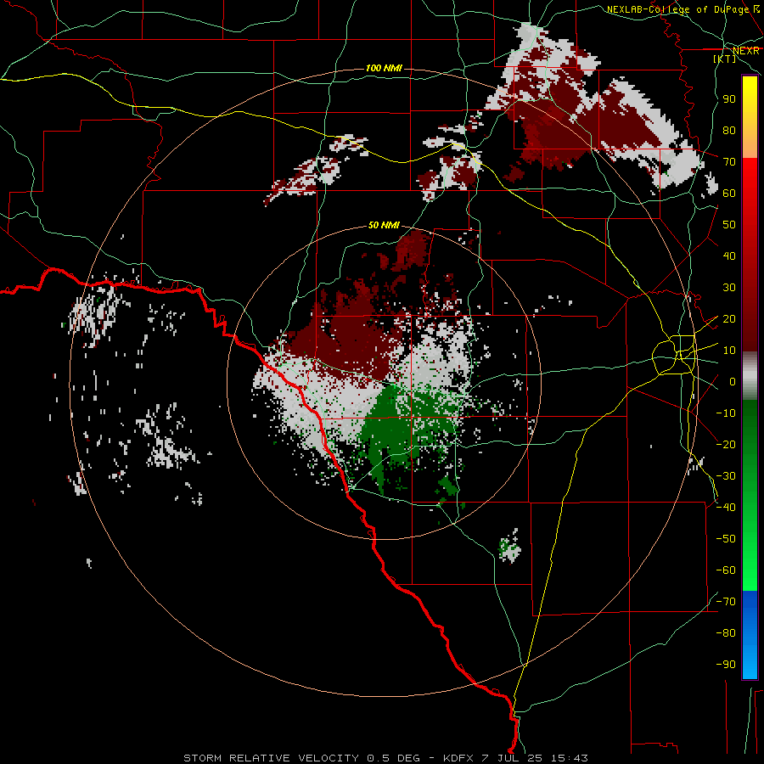
Task: Click the positive '10' velocity scale label
Action: coord(729,351)
